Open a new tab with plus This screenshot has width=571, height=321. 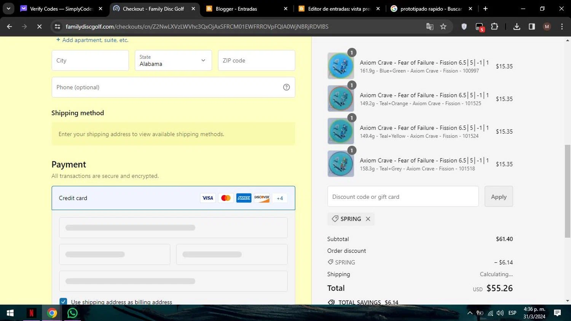pos(485,8)
